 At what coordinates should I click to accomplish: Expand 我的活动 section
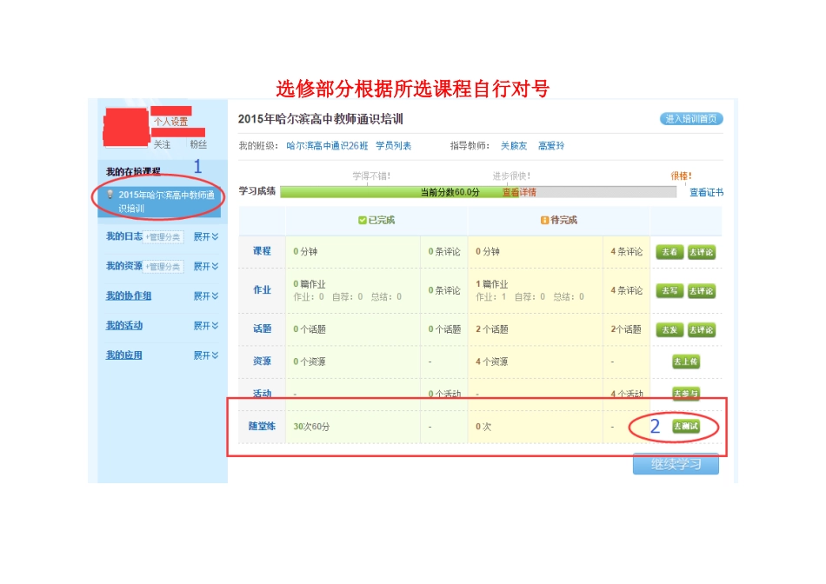[x=206, y=326]
